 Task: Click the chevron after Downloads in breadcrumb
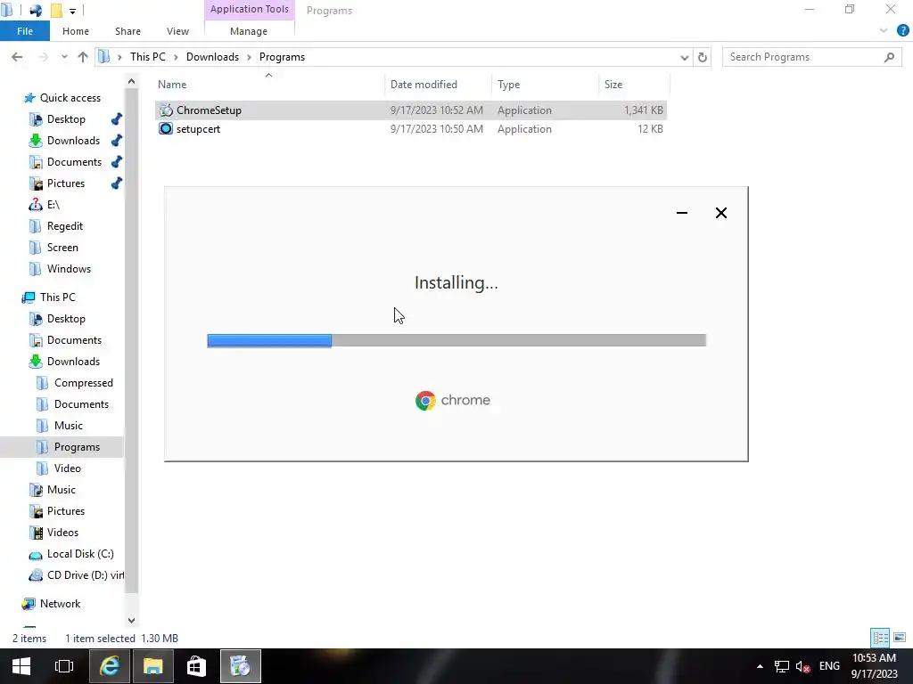point(249,57)
